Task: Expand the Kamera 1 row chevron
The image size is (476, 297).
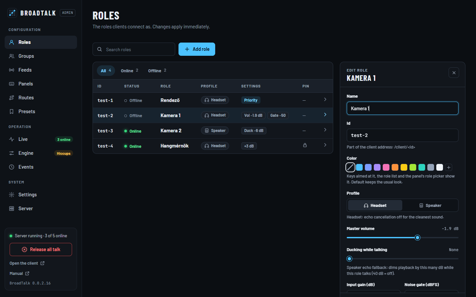Action: pyautogui.click(x=325, y=115)
